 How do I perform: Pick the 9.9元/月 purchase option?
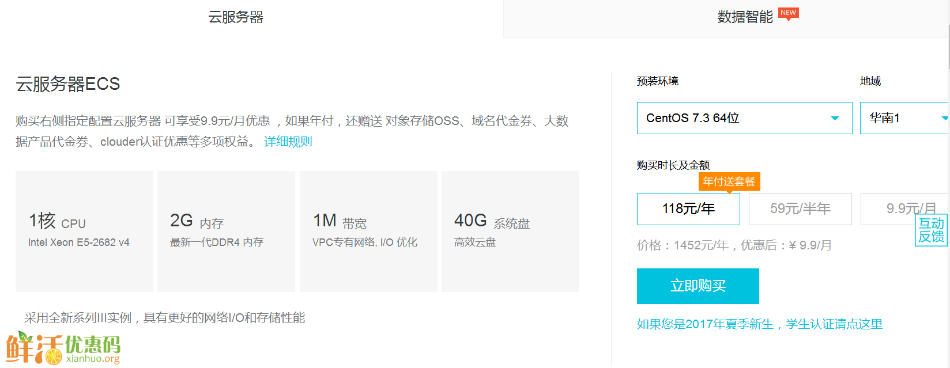[904, 208]
